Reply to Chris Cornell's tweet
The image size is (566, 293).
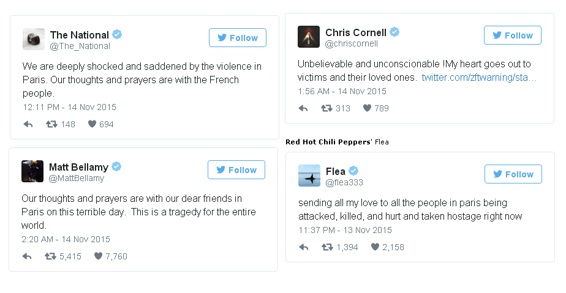[303, 108]
